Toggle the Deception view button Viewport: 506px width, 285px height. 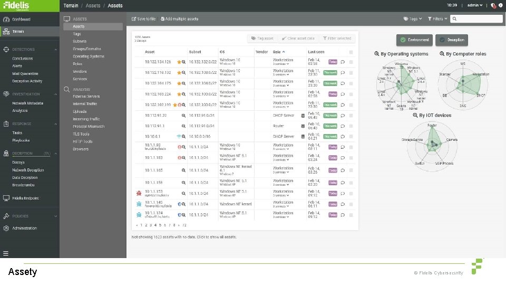pyautogui.click(x=452, y=40)
